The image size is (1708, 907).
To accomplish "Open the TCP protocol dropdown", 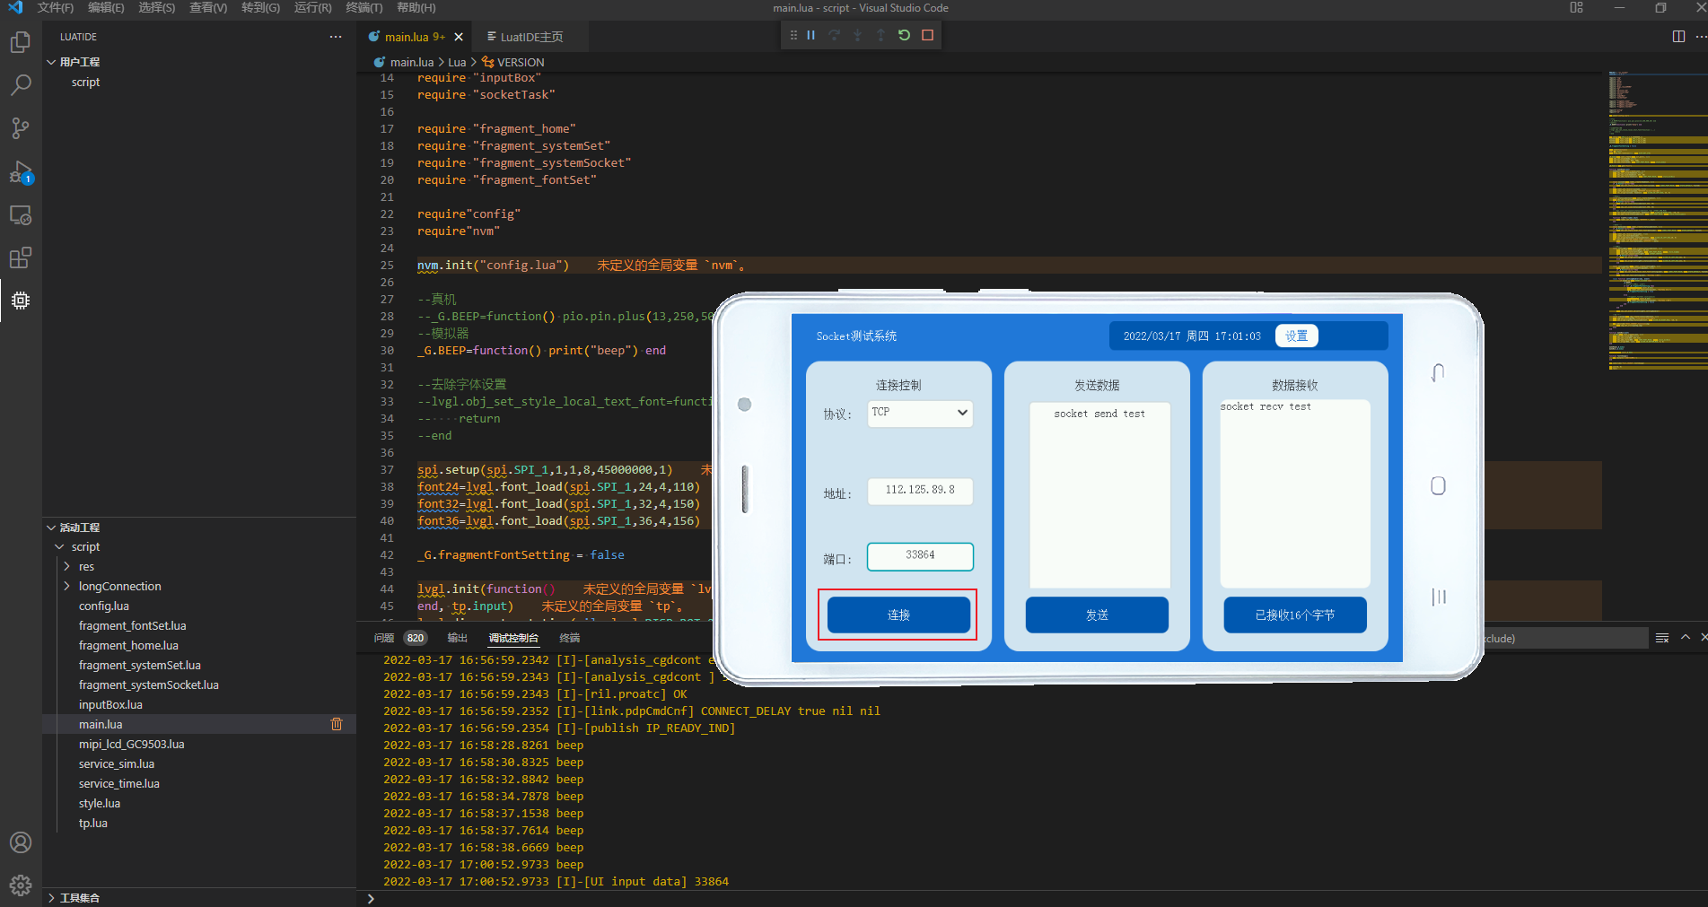I will point(920,413).
